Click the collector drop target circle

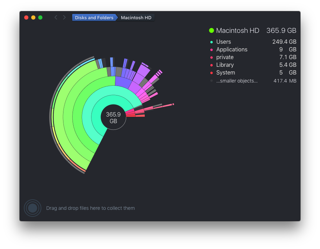tap(33, 208)
